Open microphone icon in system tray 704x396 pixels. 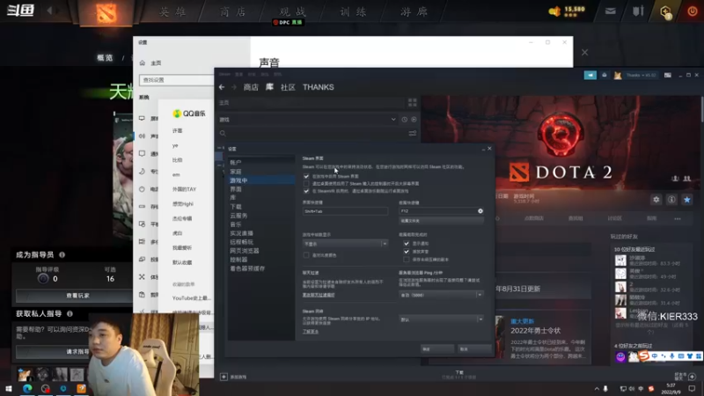click(x=605, y=389)
